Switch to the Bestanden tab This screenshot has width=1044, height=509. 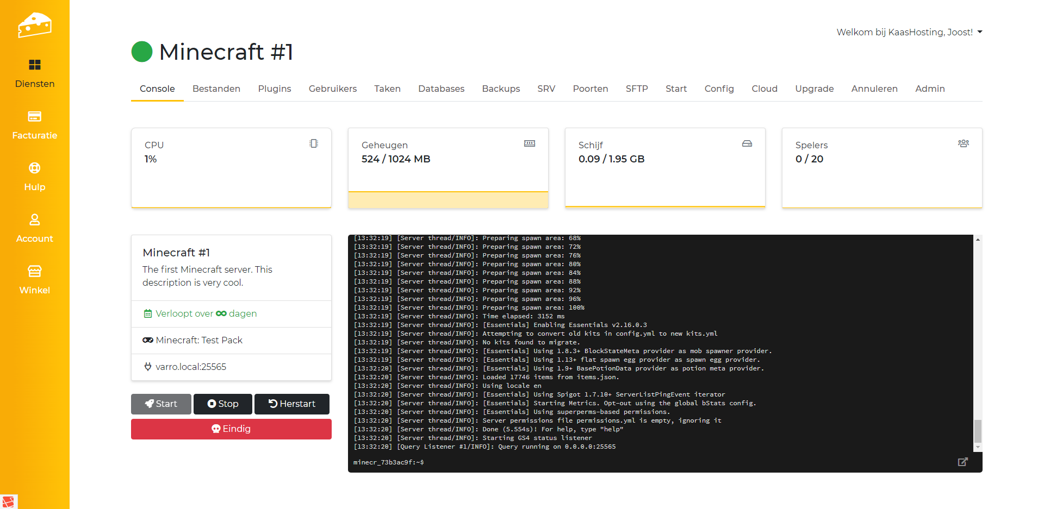[x=216, y=89]
